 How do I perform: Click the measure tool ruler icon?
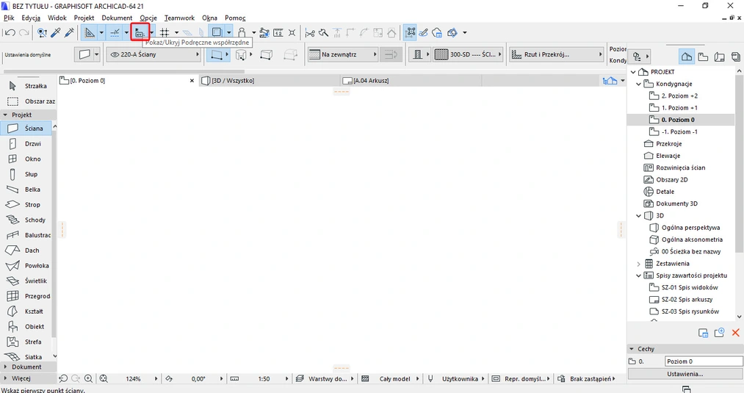tap(278, 33)
